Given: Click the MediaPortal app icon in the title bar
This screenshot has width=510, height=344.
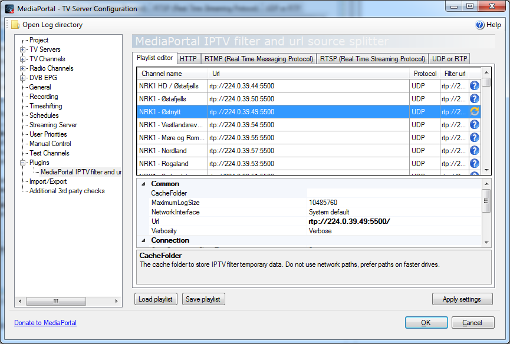Looking at the screenshot, I should pos(9,8).
